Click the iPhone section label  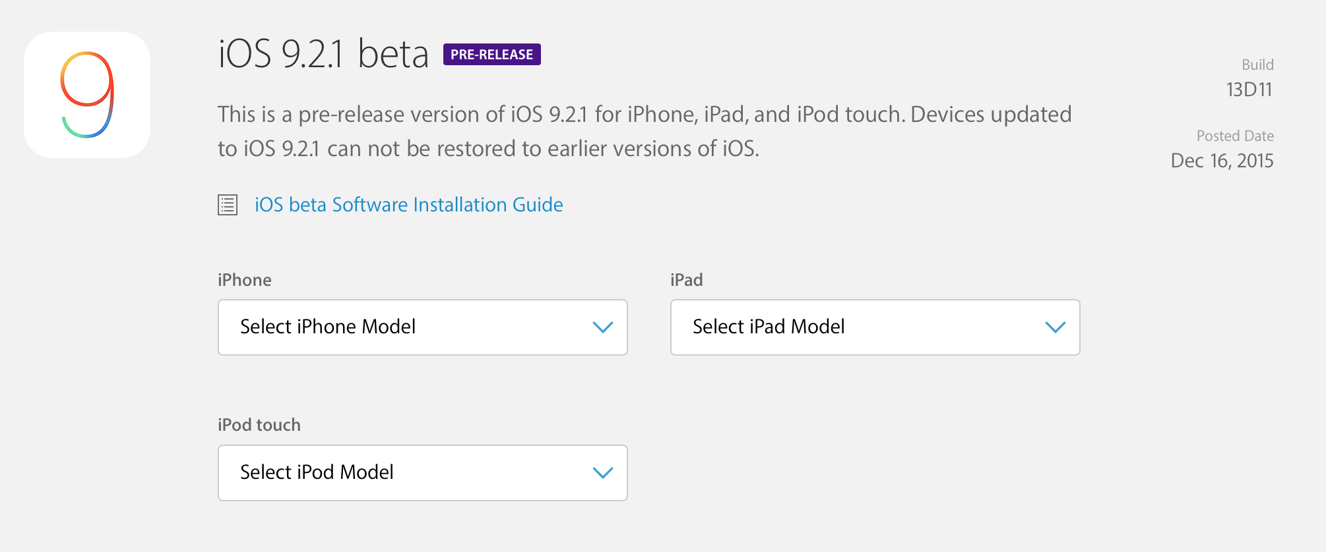(245, 280)
